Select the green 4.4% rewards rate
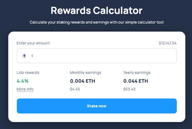The width and height of the screenshot is (192, 129). click(x=22, y=81)
